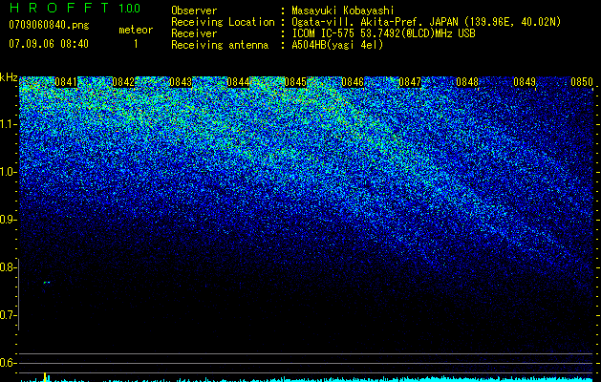
Task: Click the Receiving Location label
Action: [223, 22]
